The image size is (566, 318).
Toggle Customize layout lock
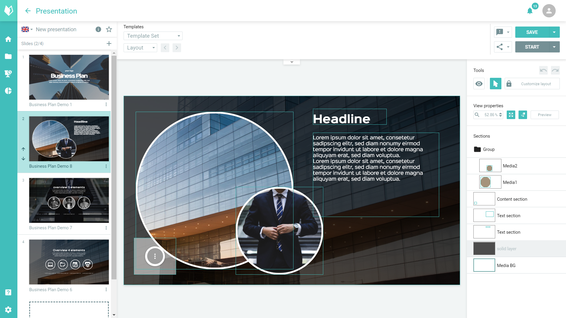tap(509, 84)
